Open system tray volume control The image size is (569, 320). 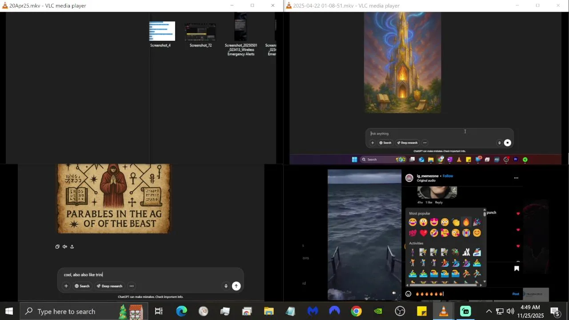click(x=510, y=312)
